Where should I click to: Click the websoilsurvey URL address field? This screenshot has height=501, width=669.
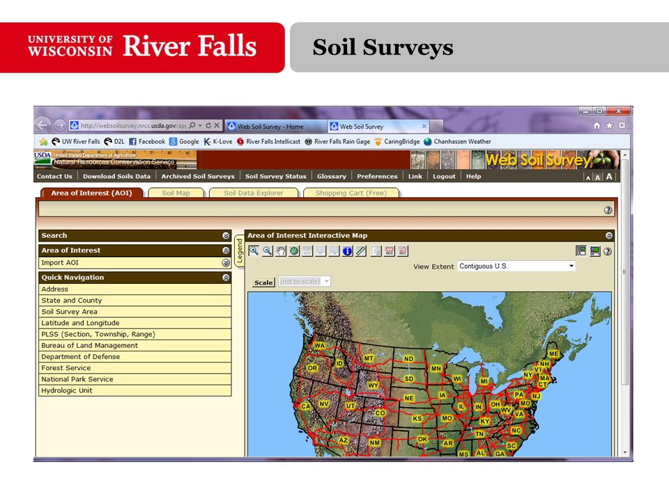coord(133,126)
